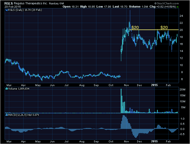Click the 2015 label on the bottom MACD axis

click(154, 141)
